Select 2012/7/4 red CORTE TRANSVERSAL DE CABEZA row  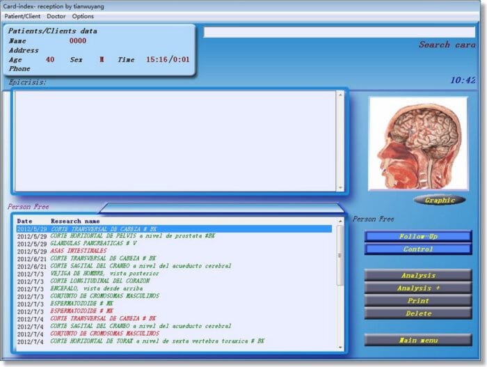174,319
